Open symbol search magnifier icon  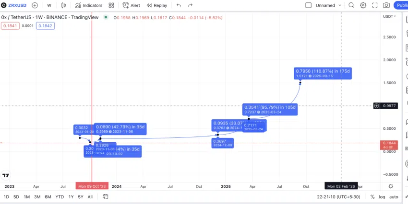click(x=351, y=5)
